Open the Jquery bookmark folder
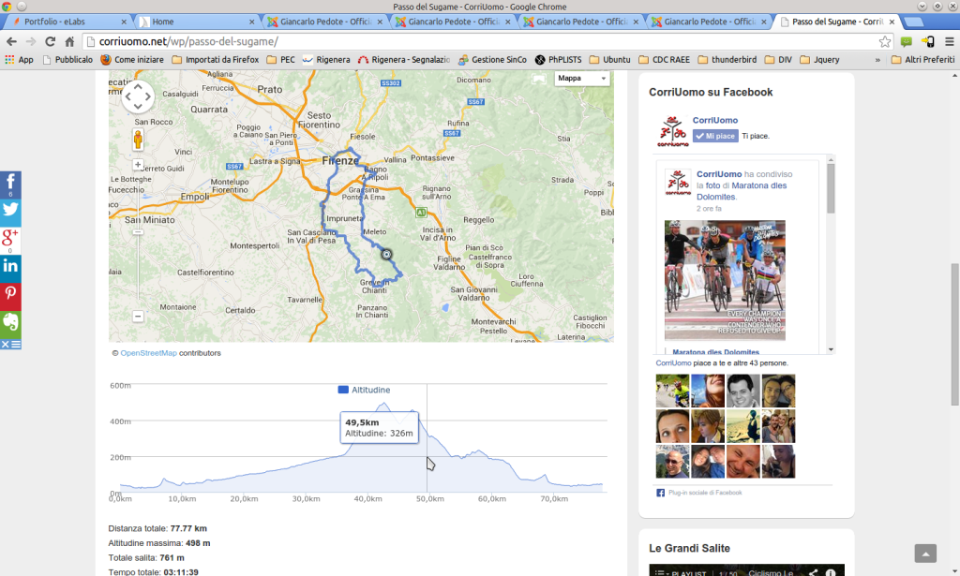The image size is (960, 576). (x=819, y=59)
